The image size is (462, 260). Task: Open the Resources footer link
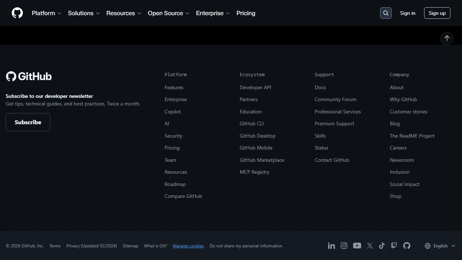[176, 172]
